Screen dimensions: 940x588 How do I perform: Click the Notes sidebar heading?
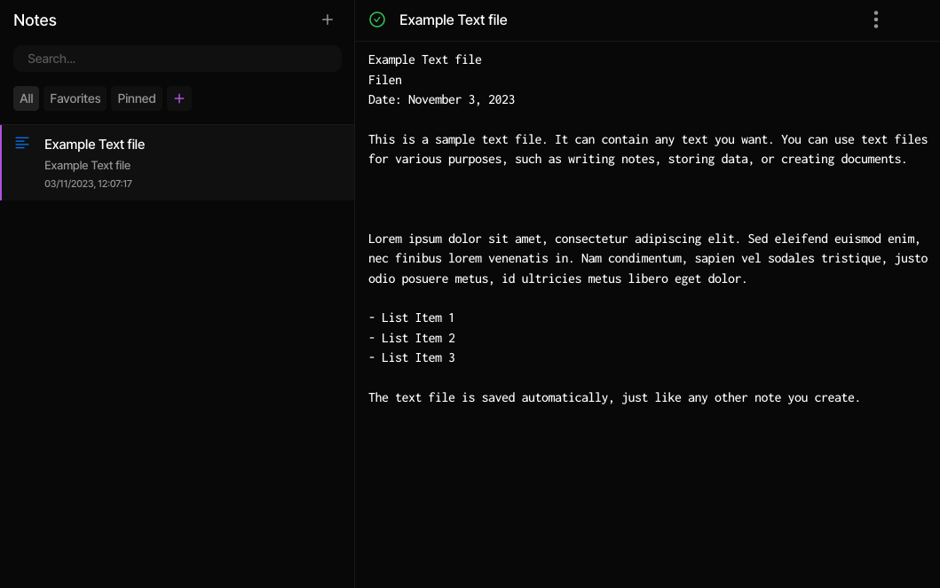point(35,20)
